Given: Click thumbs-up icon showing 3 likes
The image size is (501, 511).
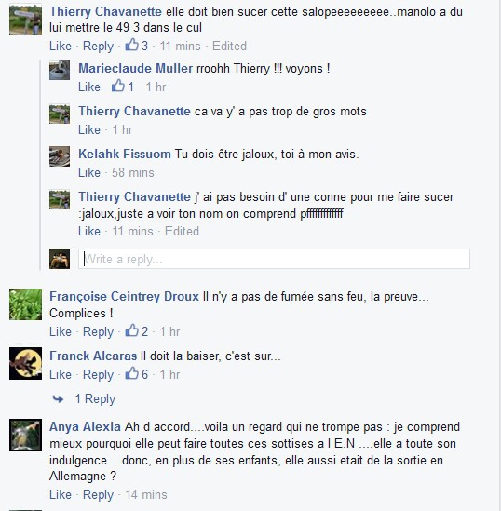Looking at the screenshot, I should pos(132,45).
